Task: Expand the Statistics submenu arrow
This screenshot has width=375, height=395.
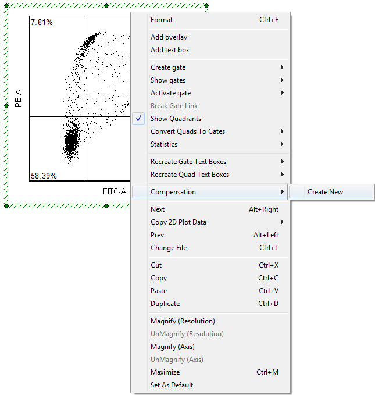Action: 283,144
